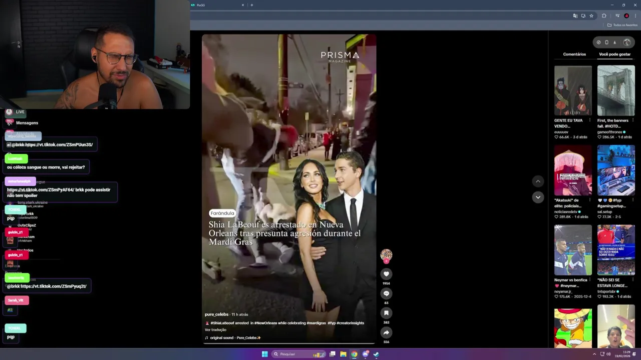The height and width of the screenshot is (360, 641).
Task: Open a new browser tab
Action: tap(251, 5)
